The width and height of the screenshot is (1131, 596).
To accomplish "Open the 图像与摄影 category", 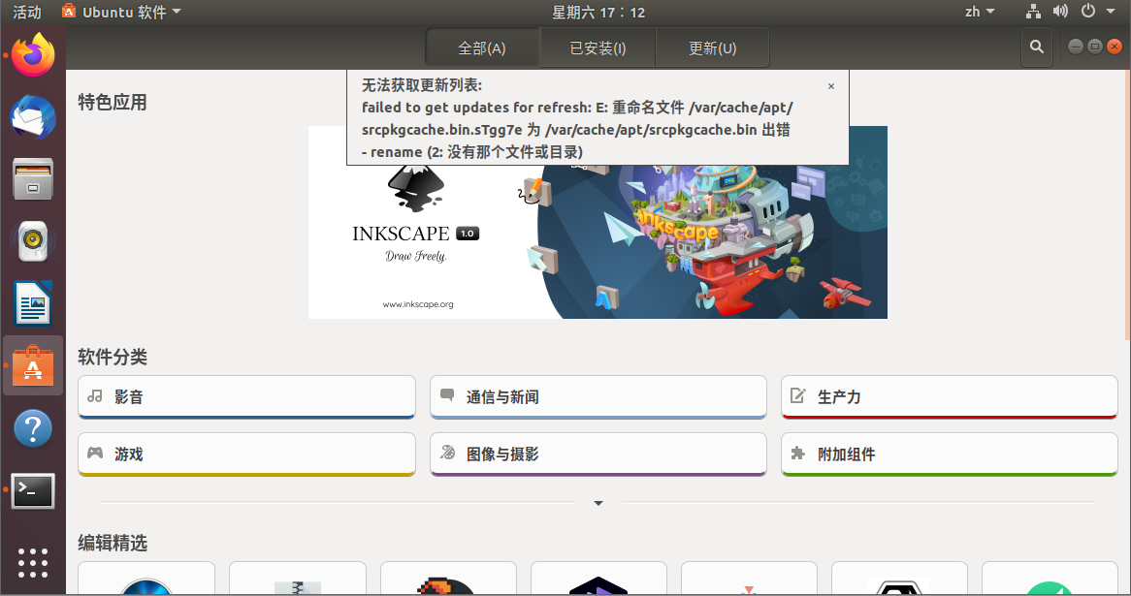I will click(x=598, y=455).
